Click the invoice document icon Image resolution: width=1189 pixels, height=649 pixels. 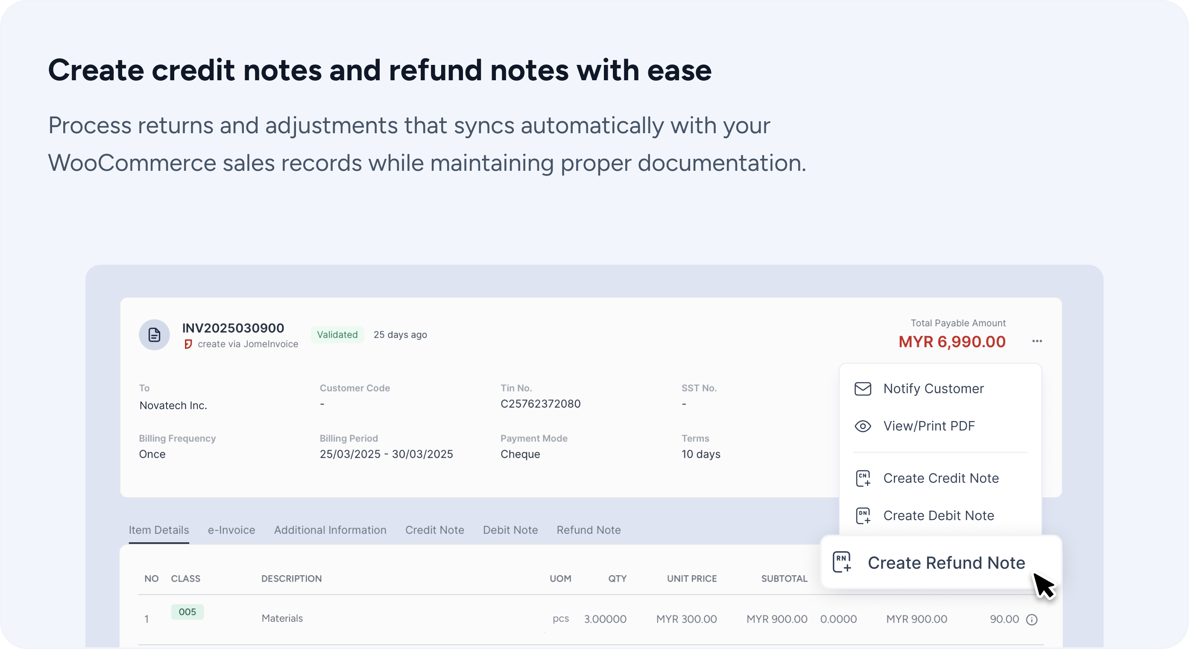click(x=154, y=335)
